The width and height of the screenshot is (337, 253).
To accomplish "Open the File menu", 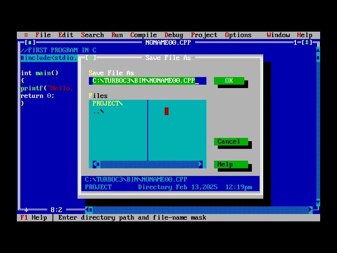I will point(43,35).
